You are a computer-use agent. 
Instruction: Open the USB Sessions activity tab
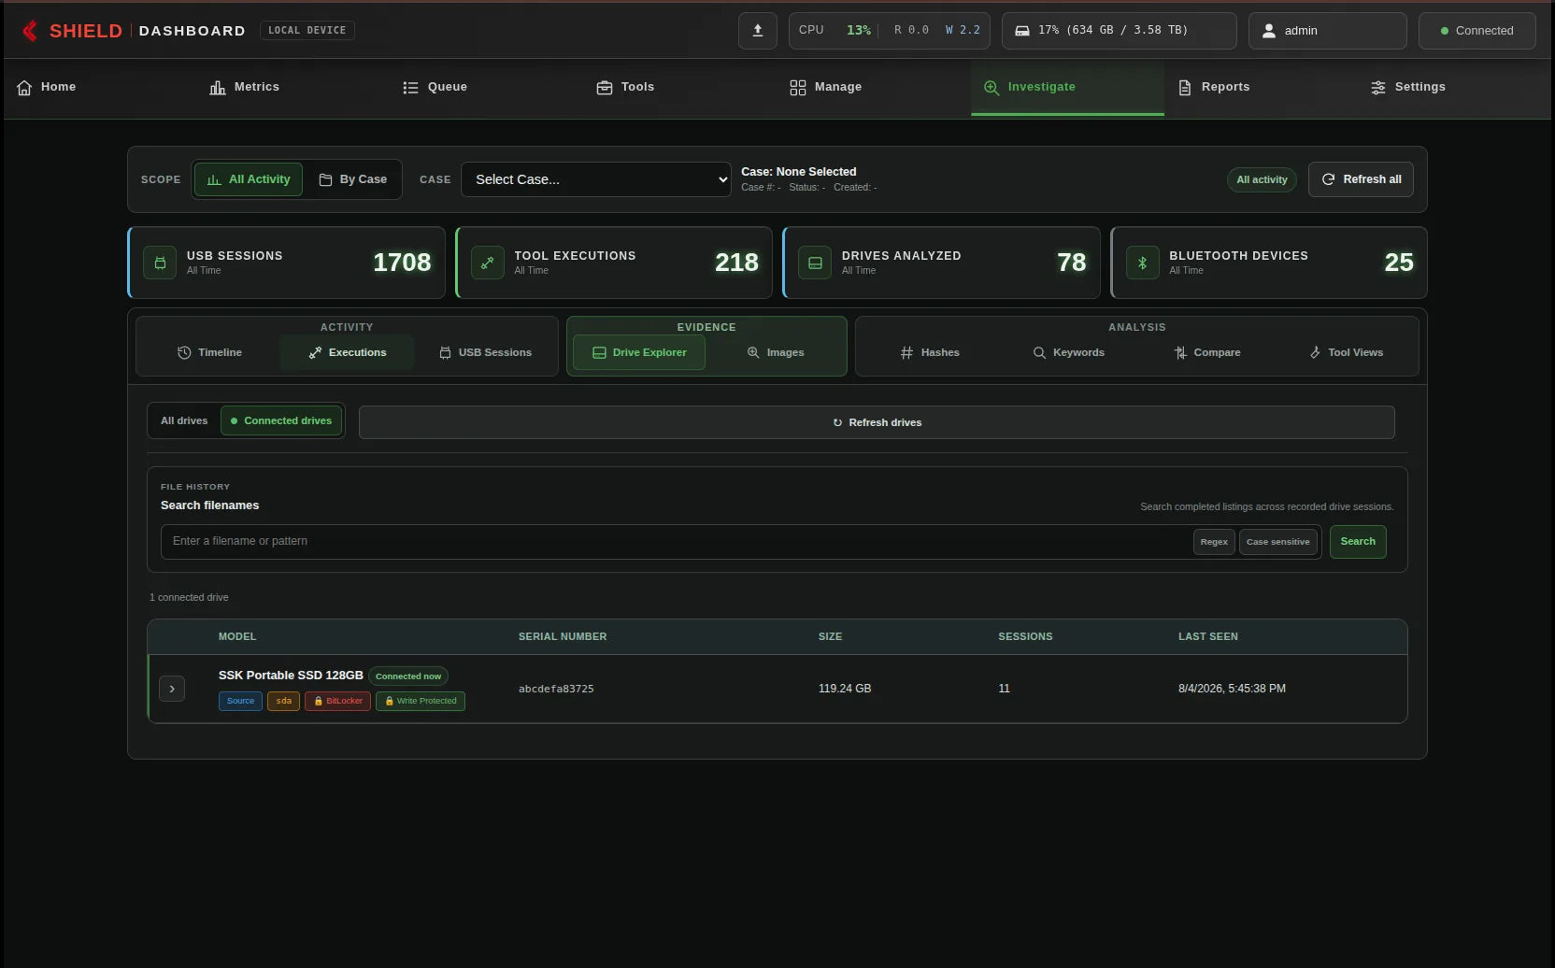click(x=486, y=352)
